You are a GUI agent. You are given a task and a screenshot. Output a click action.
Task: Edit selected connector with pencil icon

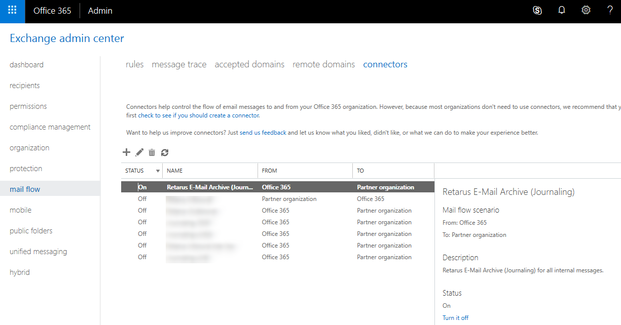pos(139,152)
